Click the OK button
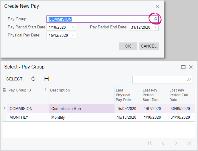 point(128,46)
